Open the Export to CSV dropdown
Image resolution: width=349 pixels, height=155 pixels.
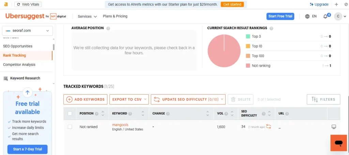coord(129,100)
